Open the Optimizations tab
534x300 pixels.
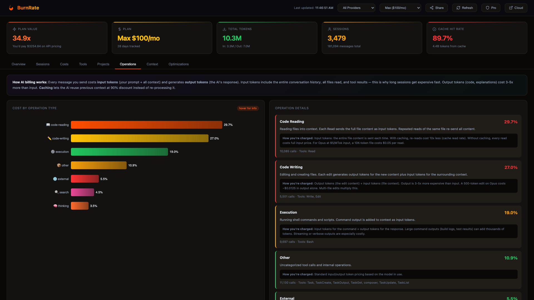pyautogui.click(x=179, y=64)
